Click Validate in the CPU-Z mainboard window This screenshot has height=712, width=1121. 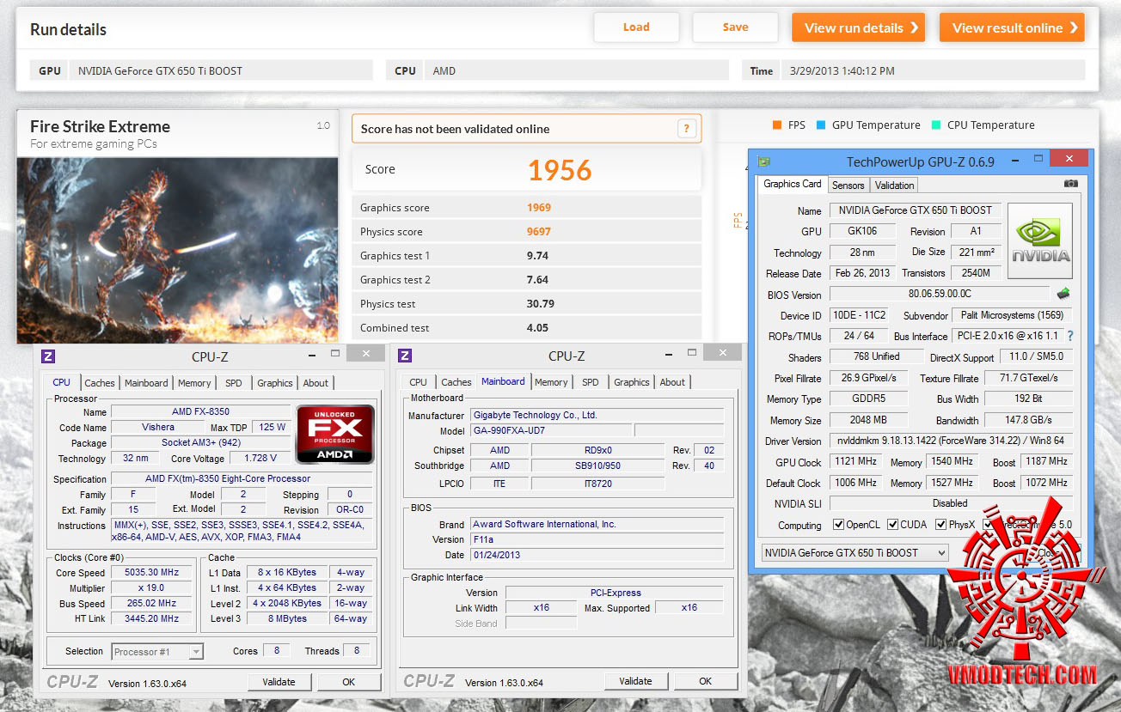(635, 681)
